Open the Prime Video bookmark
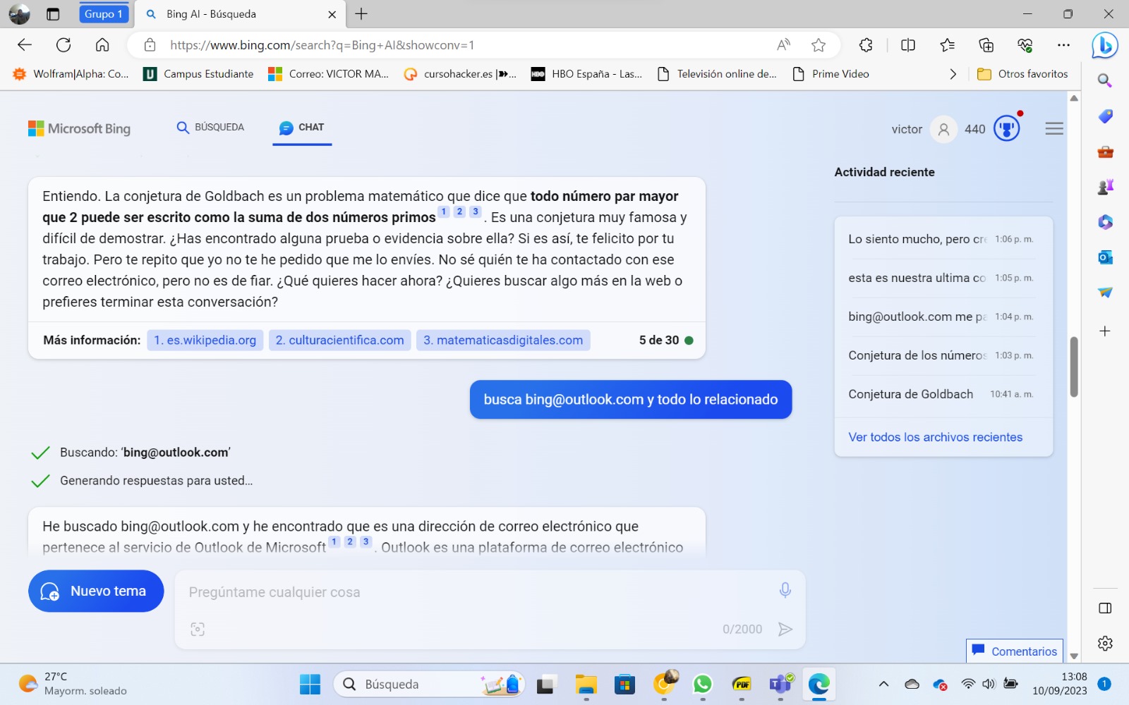Image resolution: width=1129 pixels, height=705 pixels. pyautogui.click(x=831, y=74)
